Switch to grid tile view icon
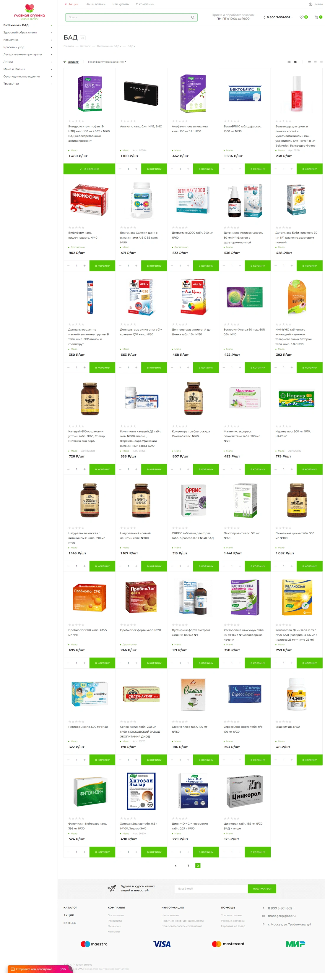The width and height of the screenshot is (325, 973). click(x=310, y=62)
